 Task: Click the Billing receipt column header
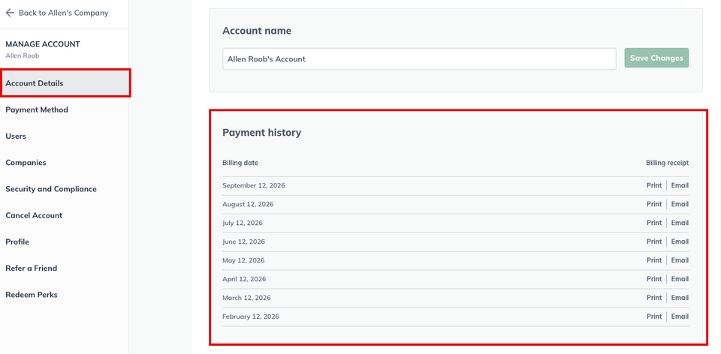(667, 163)
